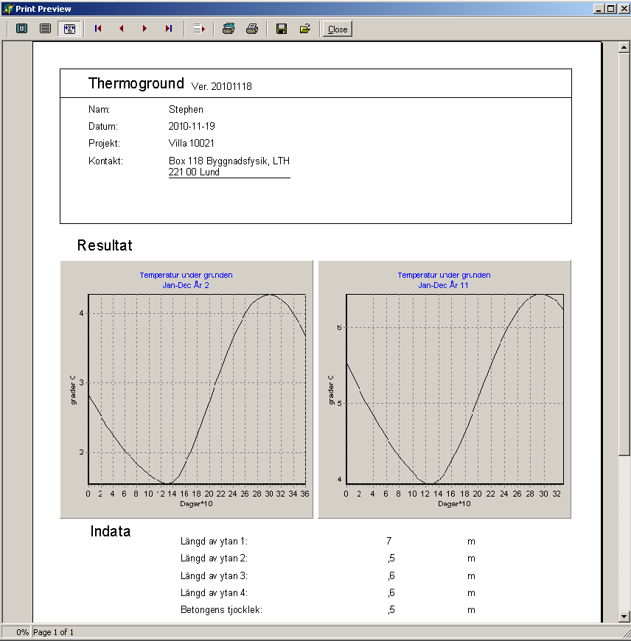The width and height of the screenshot is (631, 641).
Task: Click the date value '2010-11-19'
Action: click(x=192, y=126)
